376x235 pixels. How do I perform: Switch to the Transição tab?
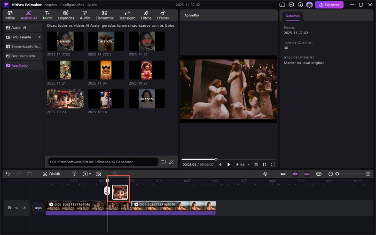[x=127, y=15]
